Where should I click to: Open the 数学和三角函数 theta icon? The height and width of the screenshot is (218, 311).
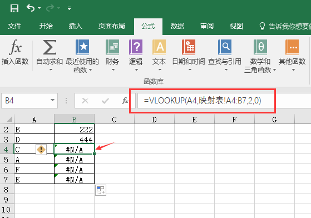click(260, 47)
